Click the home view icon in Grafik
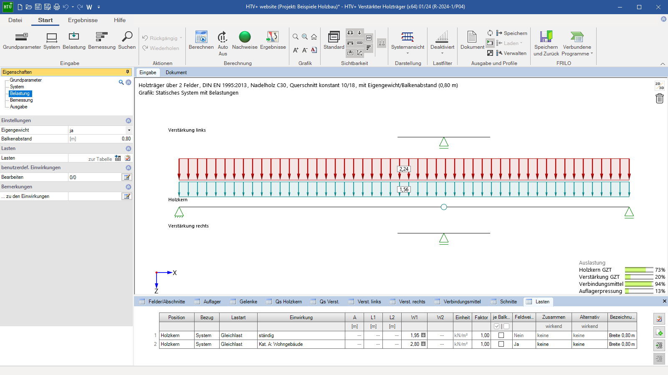This screenshot has height=375, width=668. tap(314, 37)
